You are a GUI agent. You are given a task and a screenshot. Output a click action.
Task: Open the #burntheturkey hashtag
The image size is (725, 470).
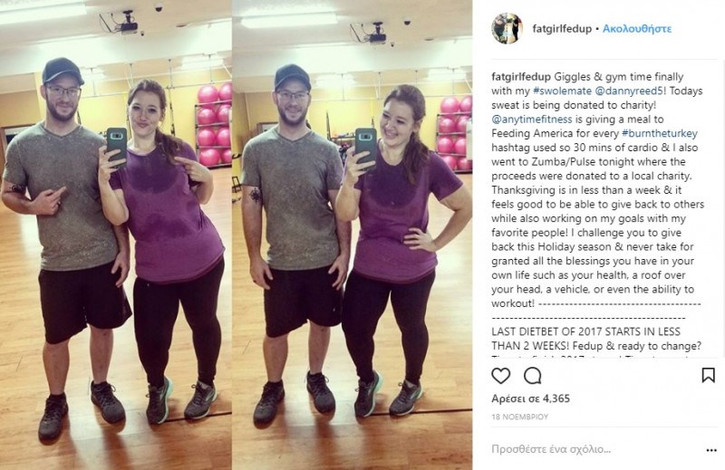click(660, 133)
